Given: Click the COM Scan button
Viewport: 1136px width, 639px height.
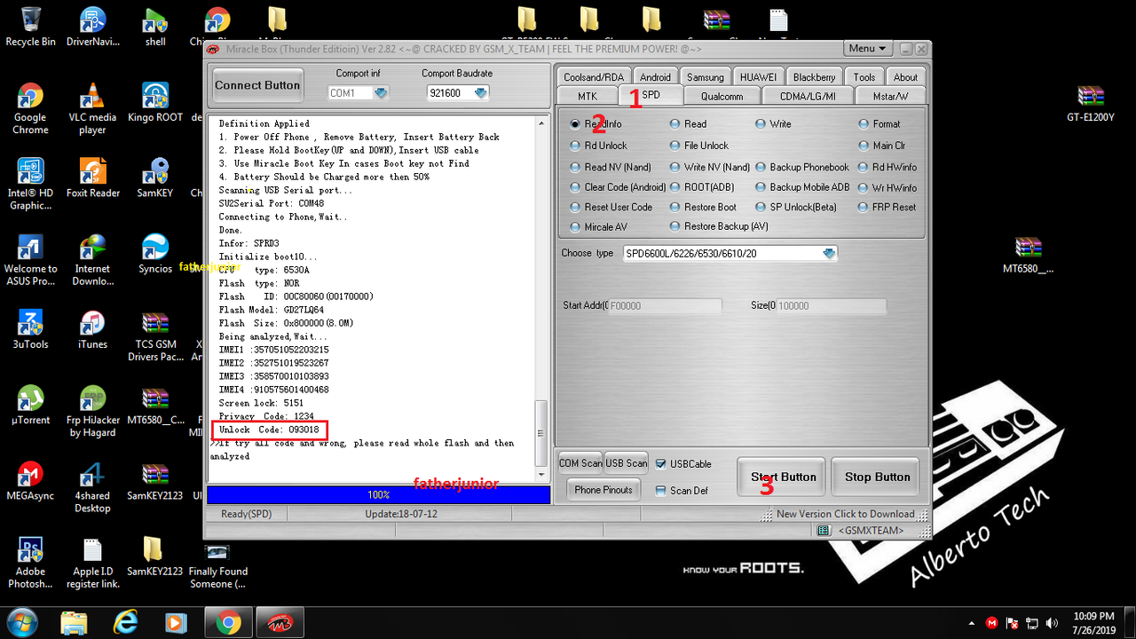Looking at the screenshot, I should tap(580, 463).
